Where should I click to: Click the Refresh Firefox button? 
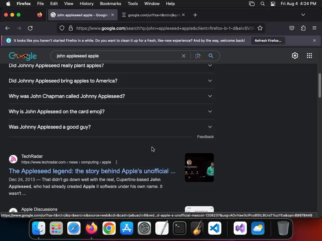(268, 40)
